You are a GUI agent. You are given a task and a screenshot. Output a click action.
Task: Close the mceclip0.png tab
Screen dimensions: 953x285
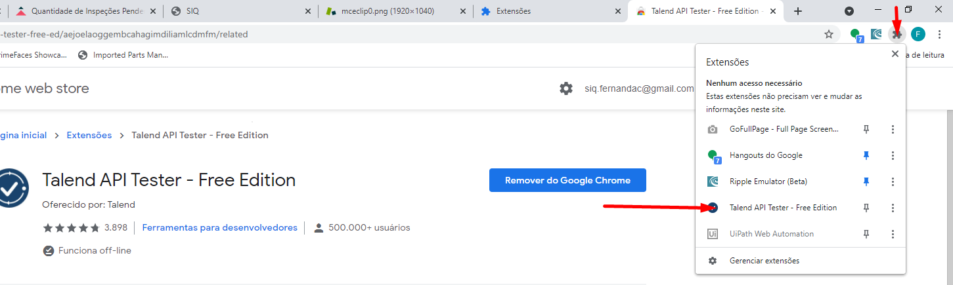pyautogui.click(x=464, y=11)
